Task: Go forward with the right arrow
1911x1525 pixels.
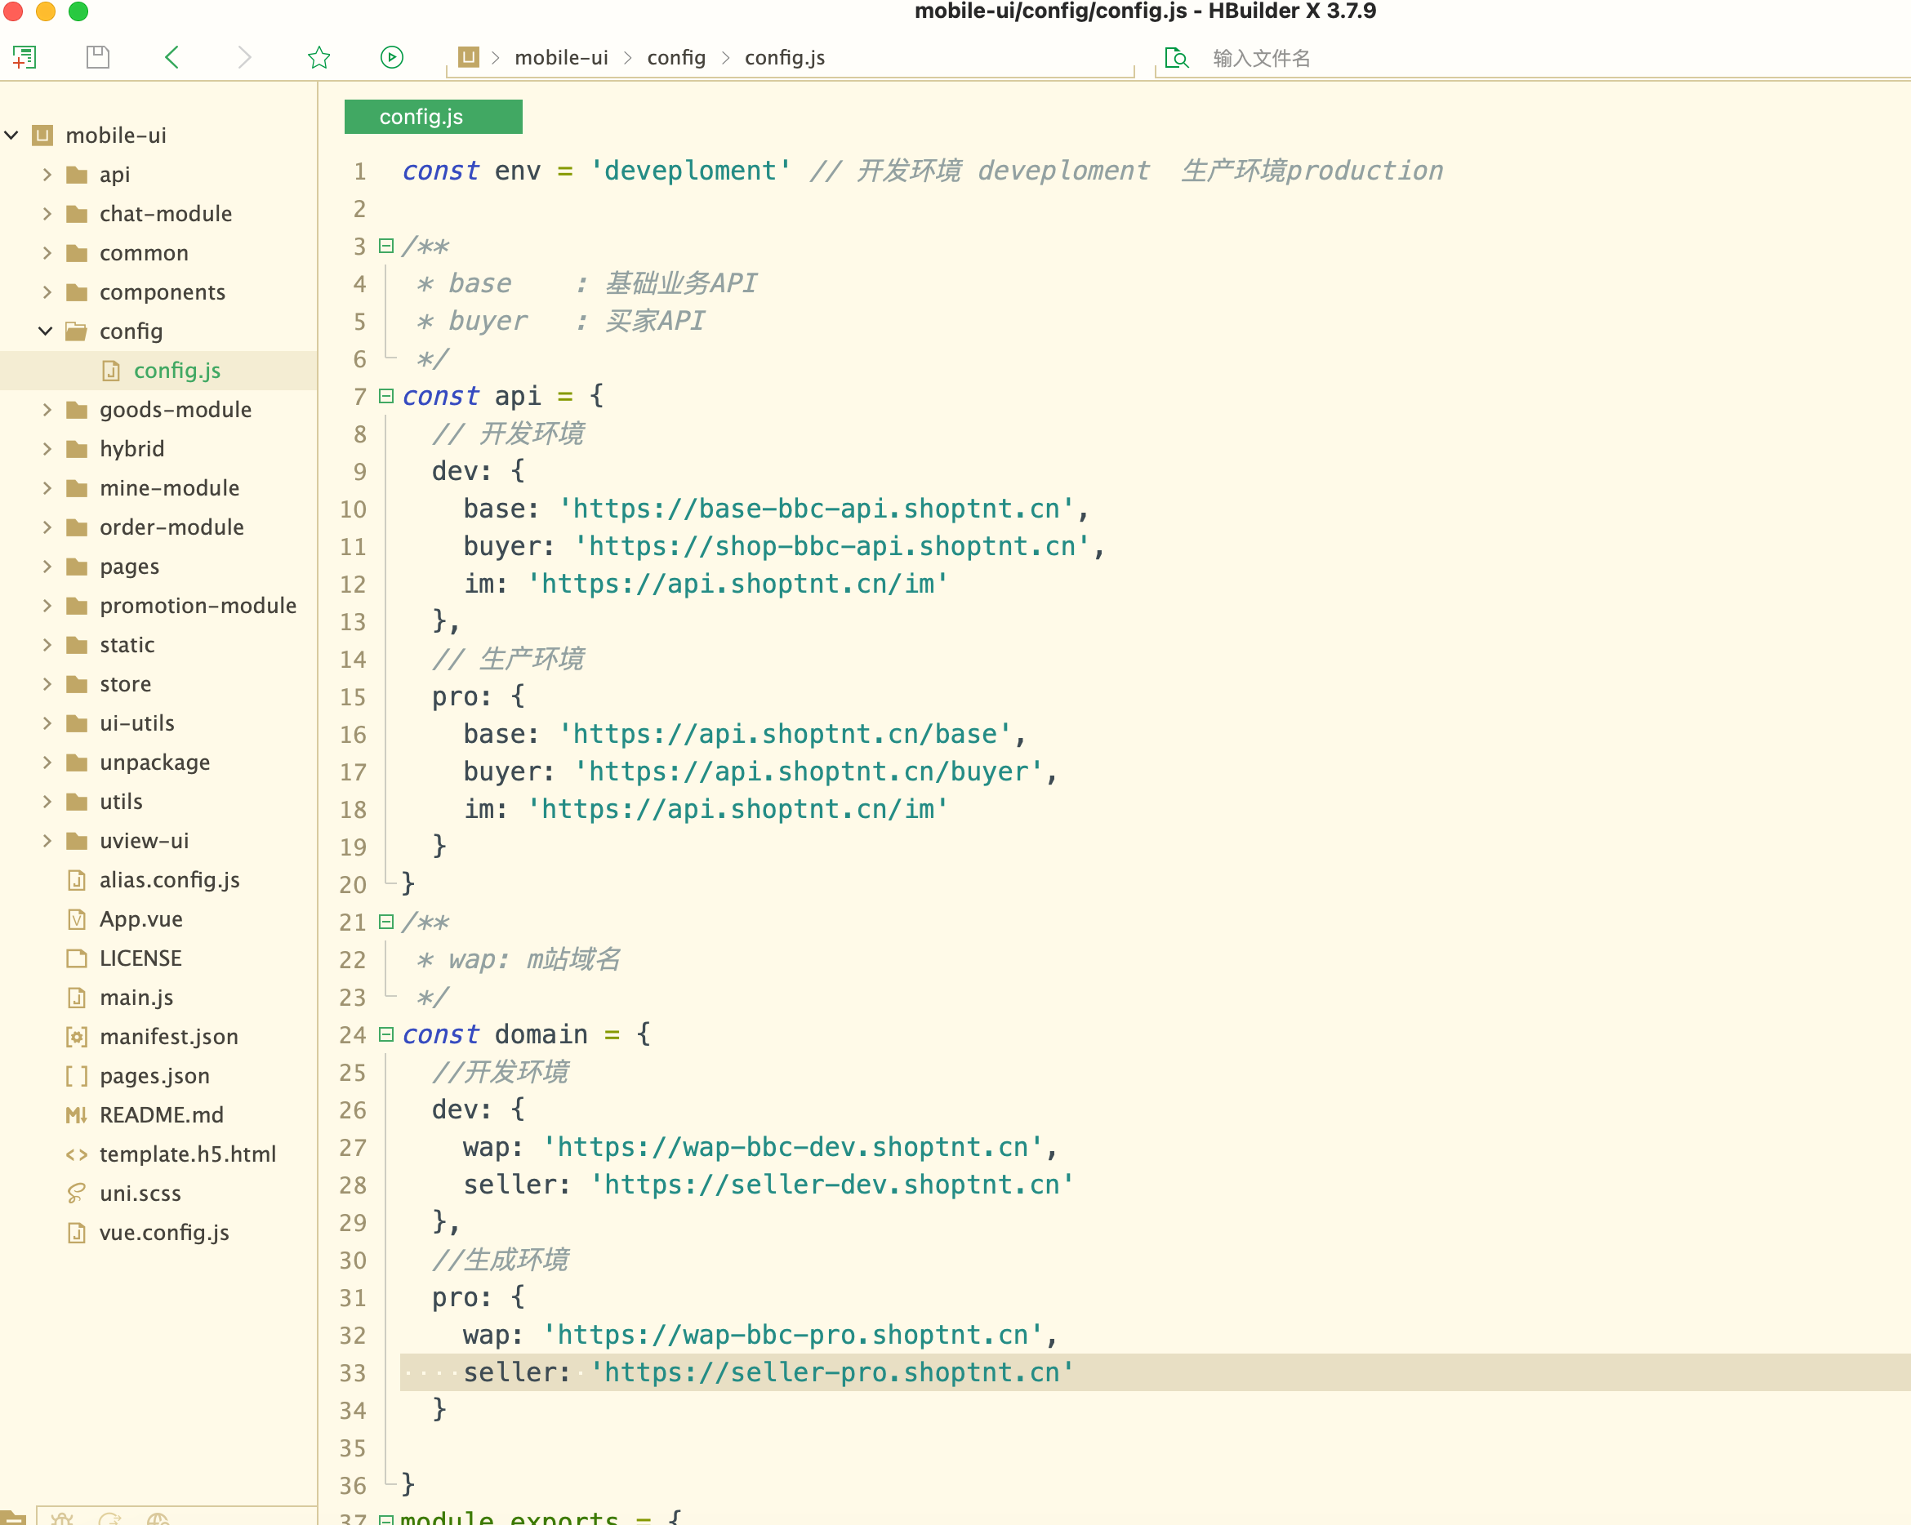Action: tap(245, 58)
